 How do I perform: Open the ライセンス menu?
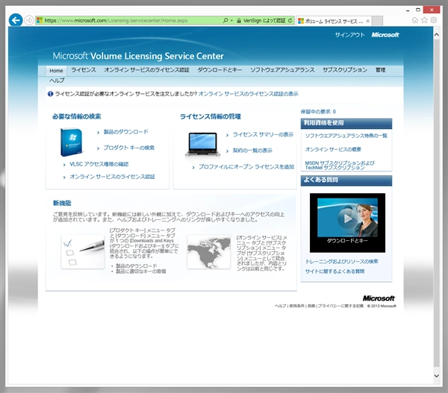[x=84, y=70]
